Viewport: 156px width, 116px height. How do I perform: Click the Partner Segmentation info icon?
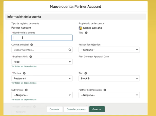click(x=105, y=90)
